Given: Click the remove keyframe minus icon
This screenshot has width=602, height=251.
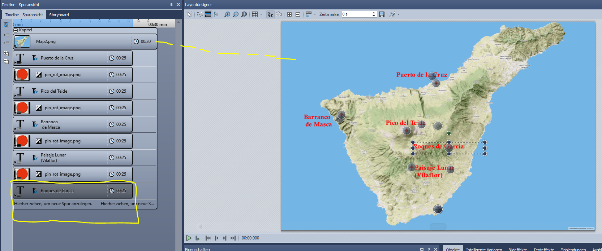Looking at the screenshot, I should tap(298, 14).
